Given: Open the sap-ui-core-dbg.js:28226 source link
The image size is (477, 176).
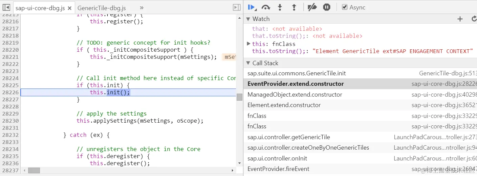Looking at the screenshot, I should 444,84.
